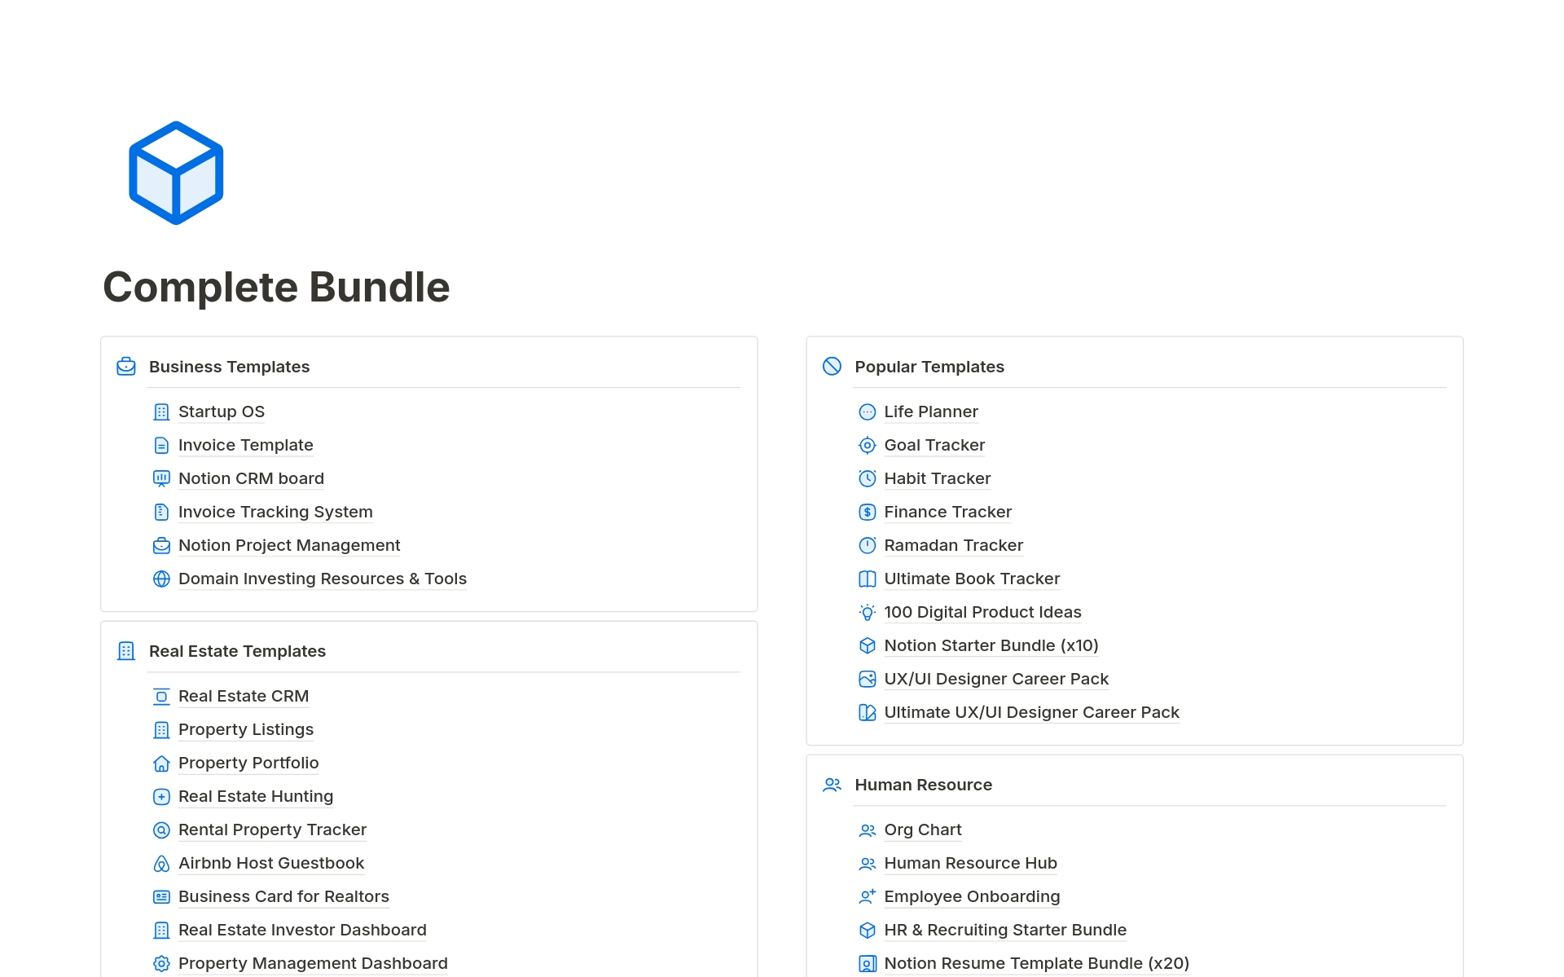Go to Notion CRM board
The width and height of the screenshot is (1564, 977).
coord(251,478)
